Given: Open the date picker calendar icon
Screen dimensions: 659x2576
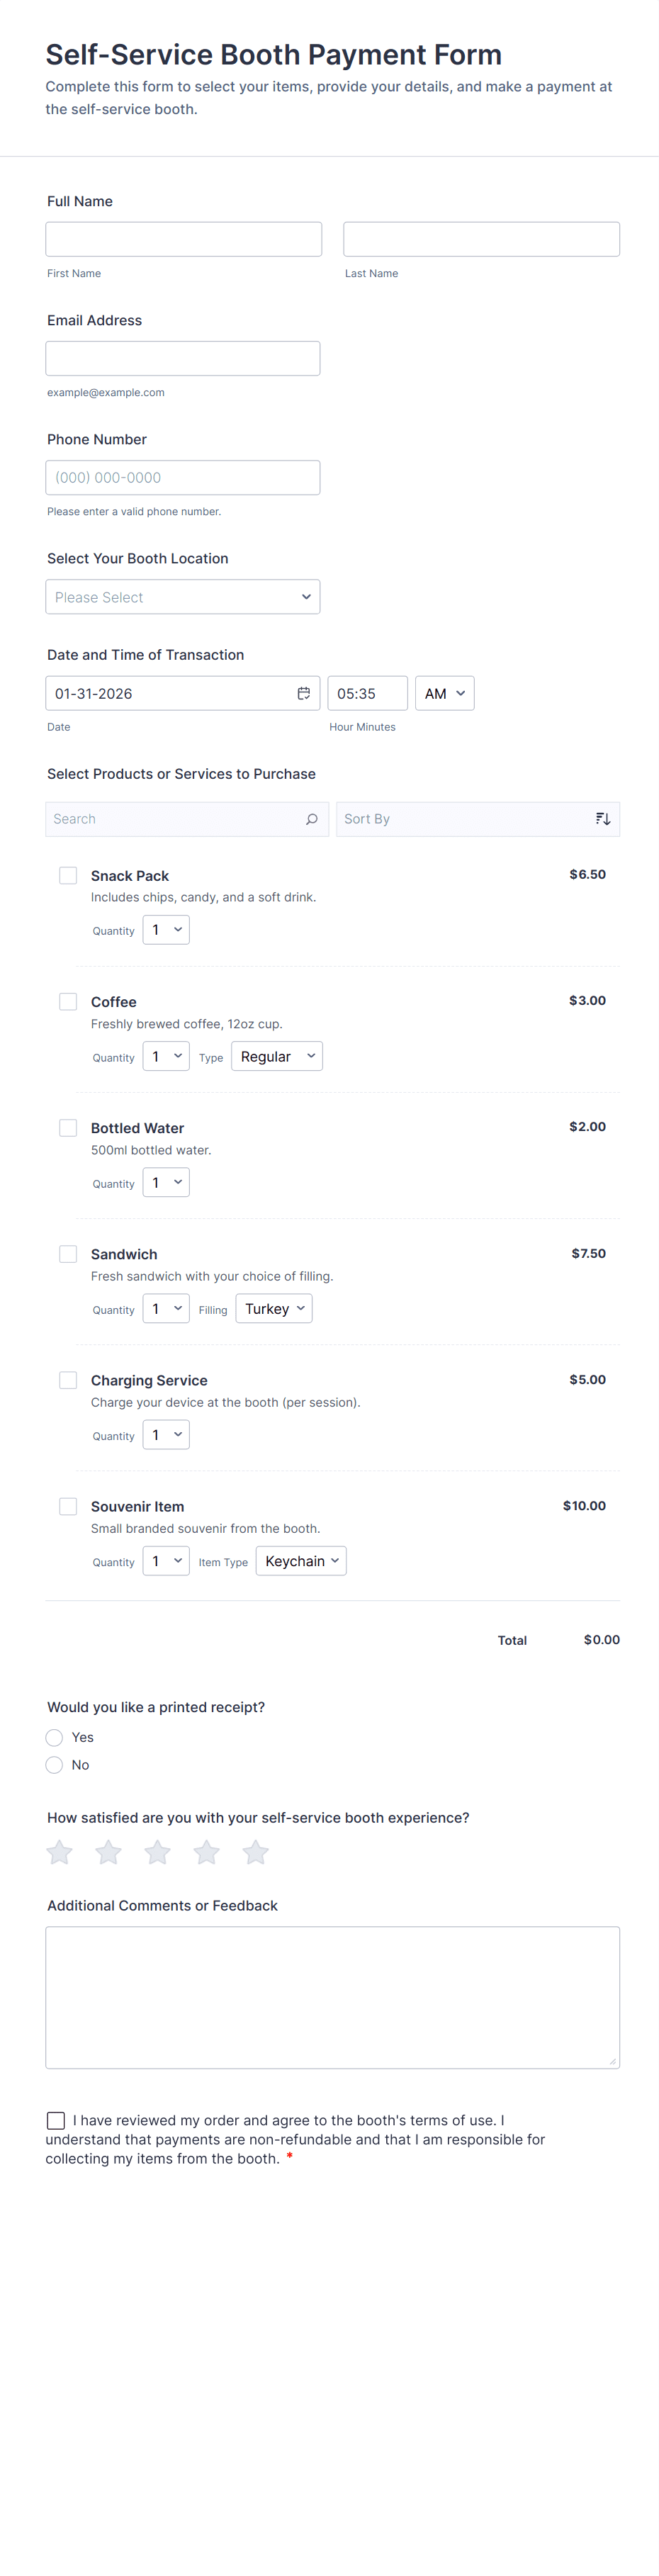Looking at the screenshot, I should (303, 693).
